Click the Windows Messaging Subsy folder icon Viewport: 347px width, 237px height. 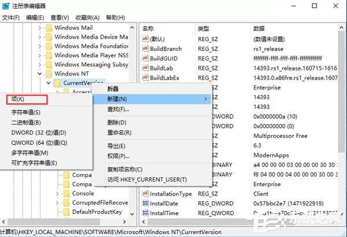pos(49,65)
